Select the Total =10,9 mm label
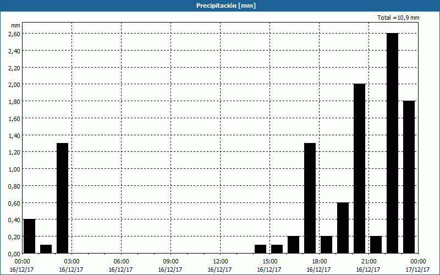The image size is (440, 275). click(398, 18)
